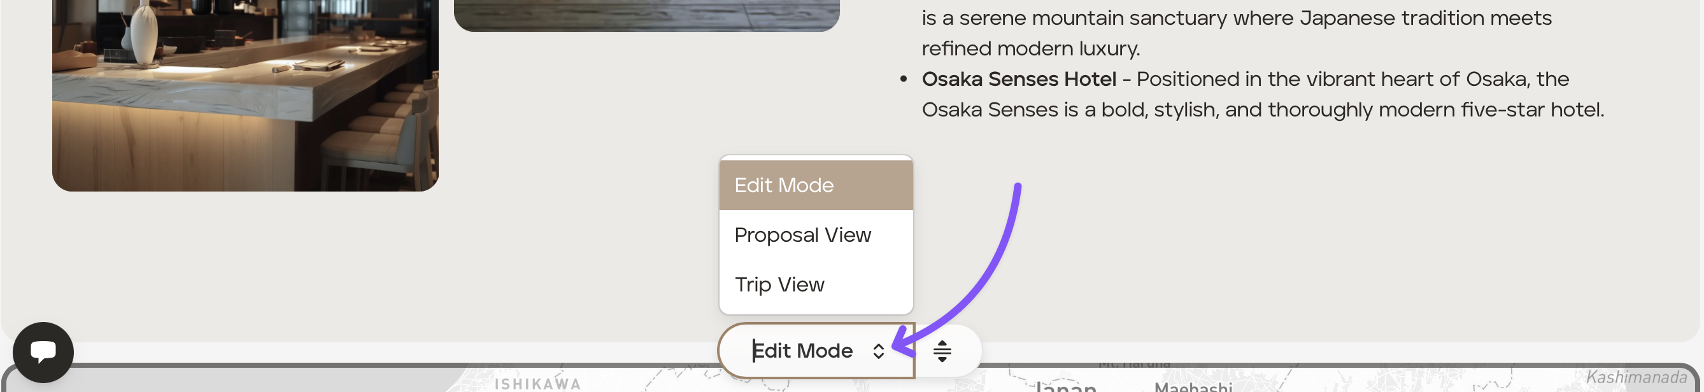Open the Edit Mode view selector pill
The image size is (1704, 392).
click(816, 351)
